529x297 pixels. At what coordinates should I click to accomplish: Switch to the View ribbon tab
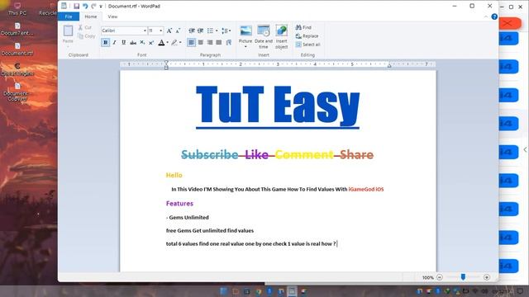point(112,16)
